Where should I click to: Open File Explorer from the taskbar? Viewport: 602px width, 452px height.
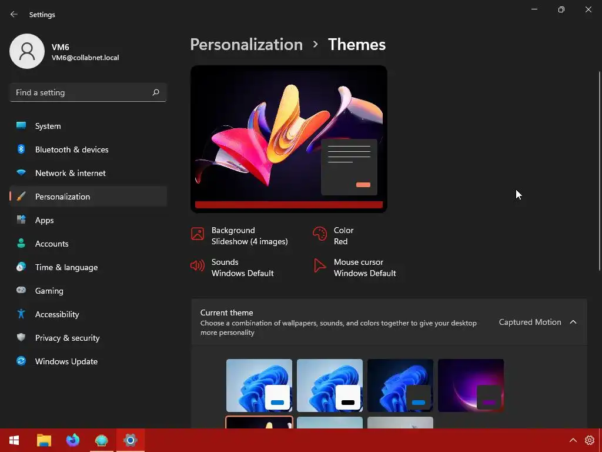pos(44,440)
